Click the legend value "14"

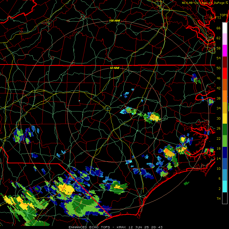point(219,159)
